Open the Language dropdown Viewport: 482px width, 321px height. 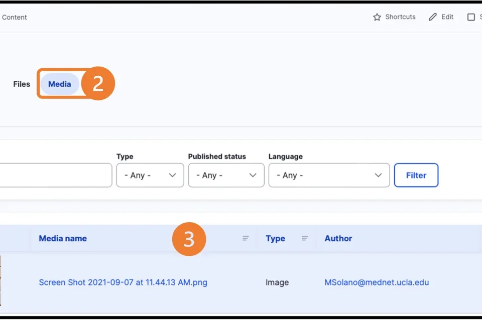click(329, 175)
